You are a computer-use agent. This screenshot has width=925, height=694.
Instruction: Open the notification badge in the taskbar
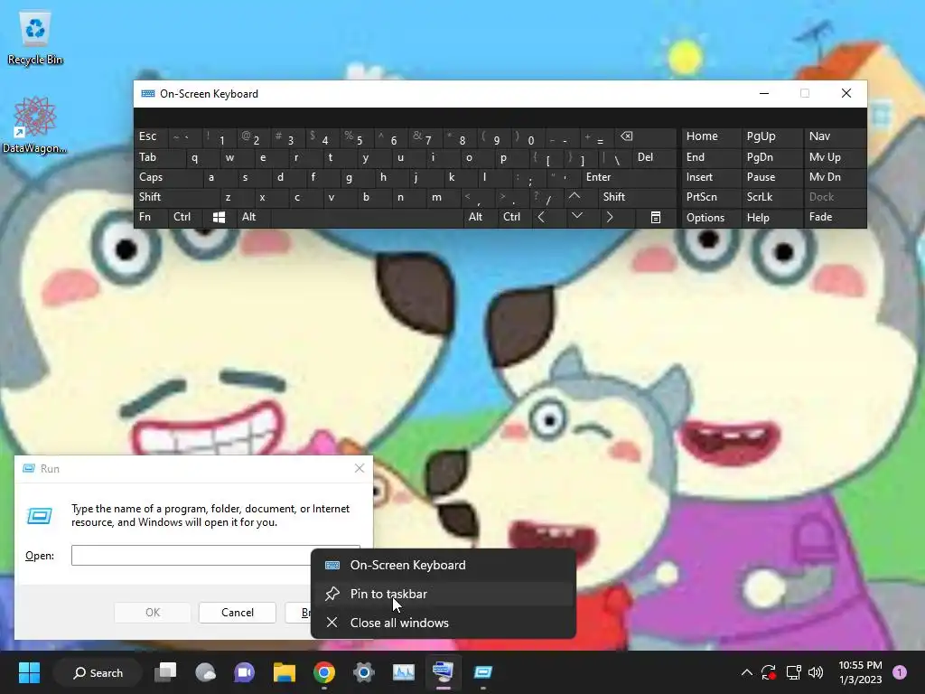900,671
